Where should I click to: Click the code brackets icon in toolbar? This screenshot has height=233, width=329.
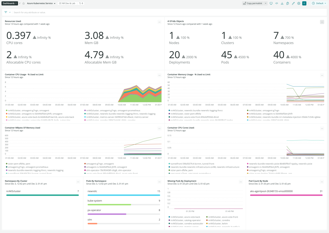[x=277, y=3]
